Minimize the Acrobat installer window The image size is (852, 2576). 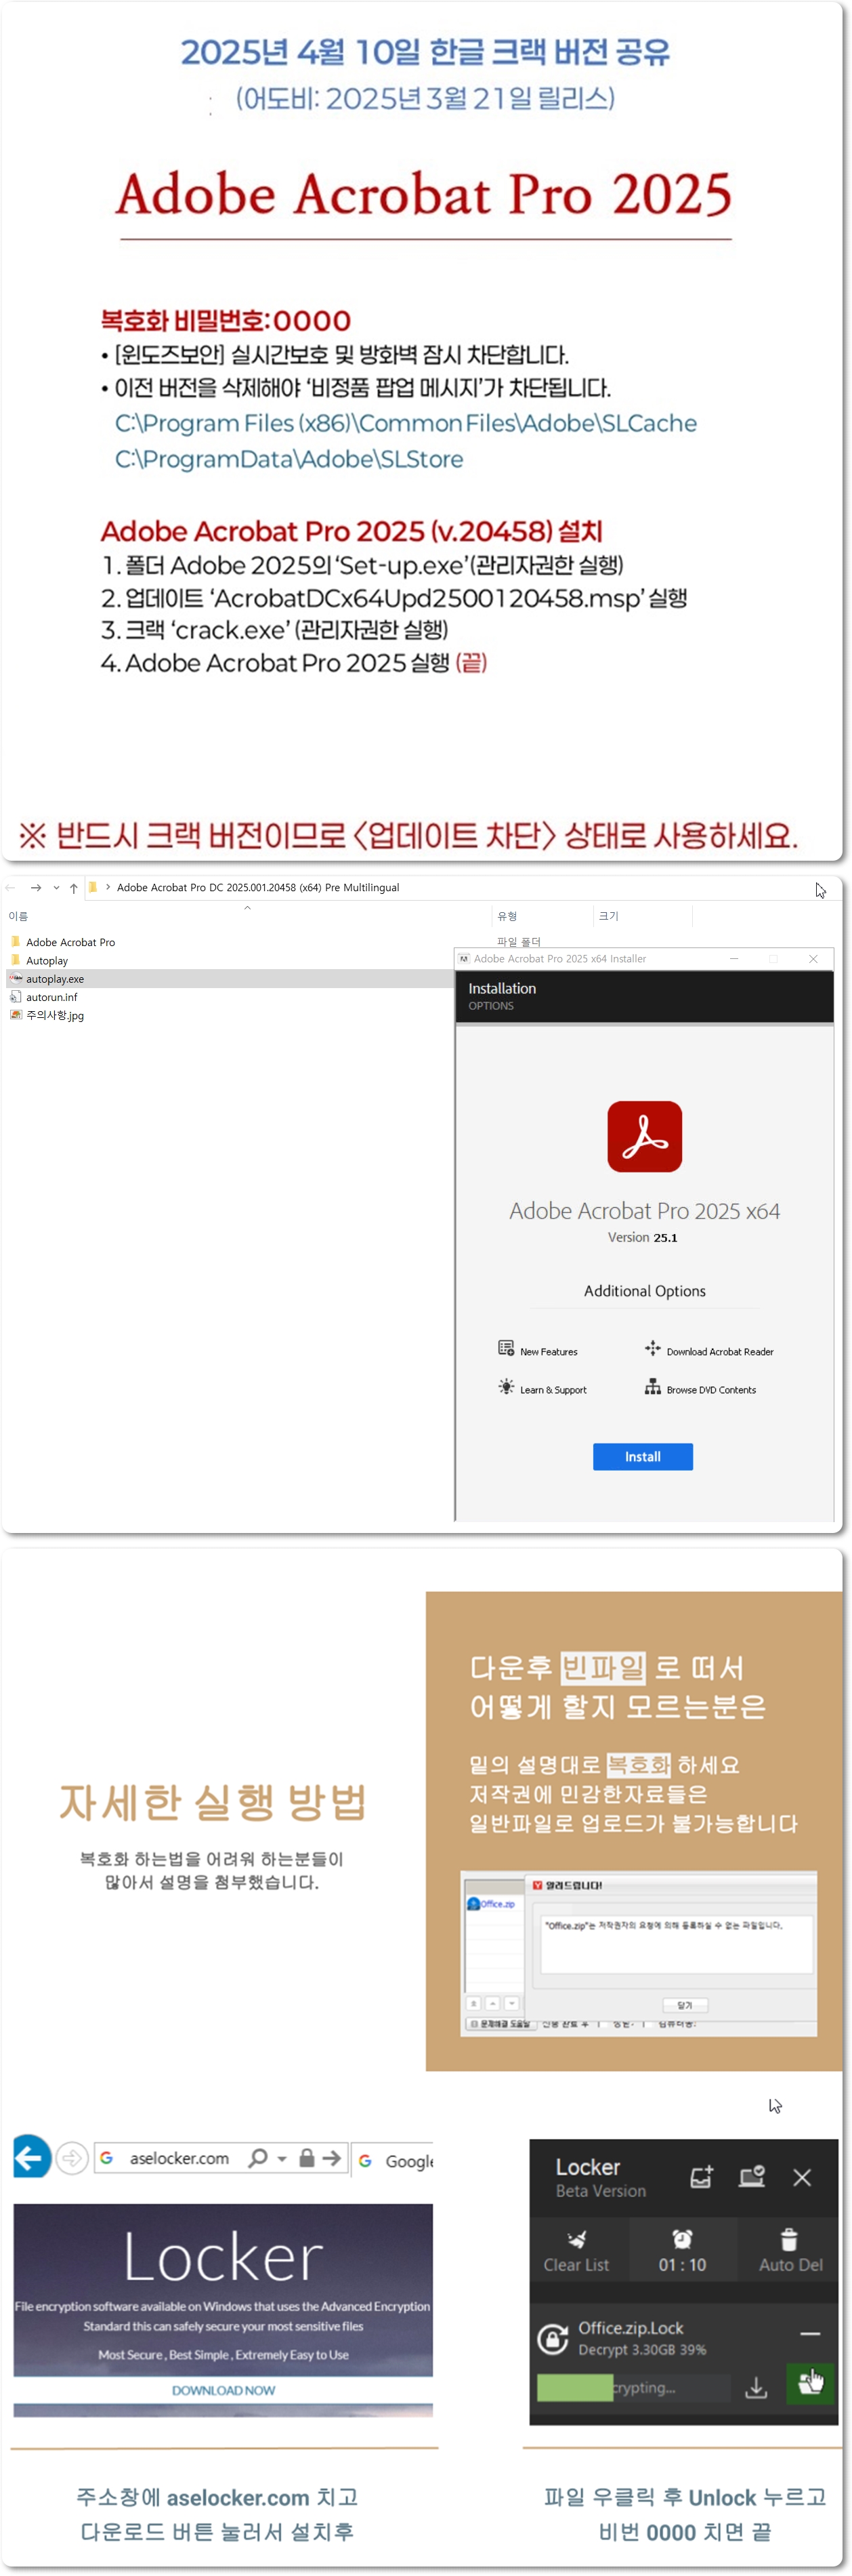(734, 958)
